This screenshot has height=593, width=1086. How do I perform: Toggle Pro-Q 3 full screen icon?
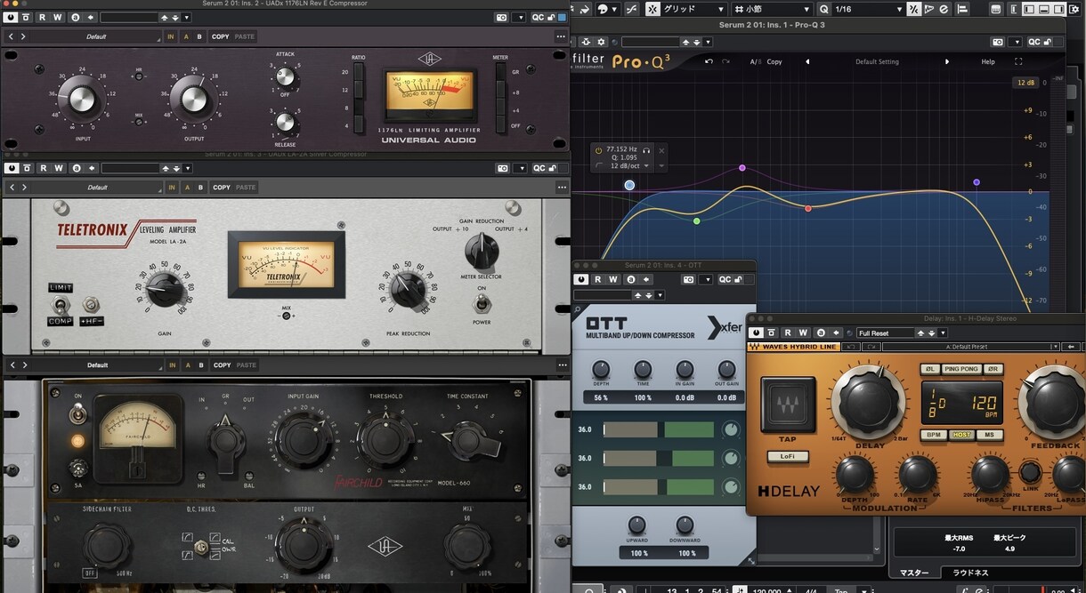[x=1018, y=61]
